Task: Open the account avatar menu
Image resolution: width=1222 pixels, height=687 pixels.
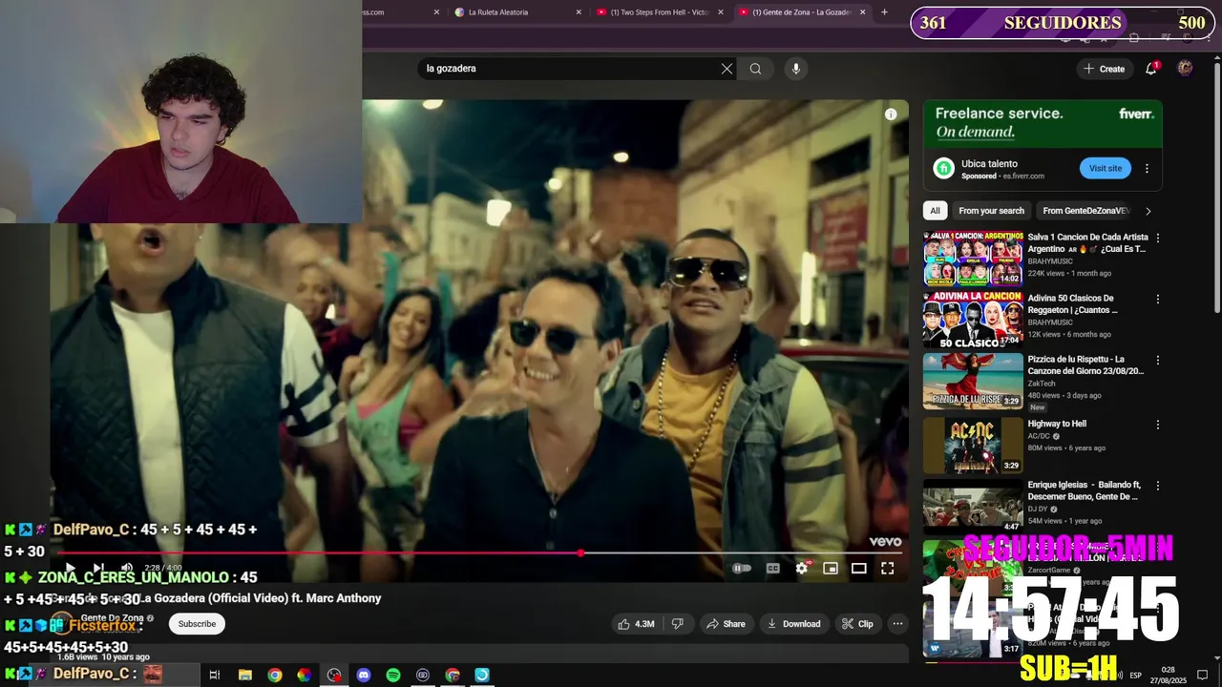Action: [1185, 68]
